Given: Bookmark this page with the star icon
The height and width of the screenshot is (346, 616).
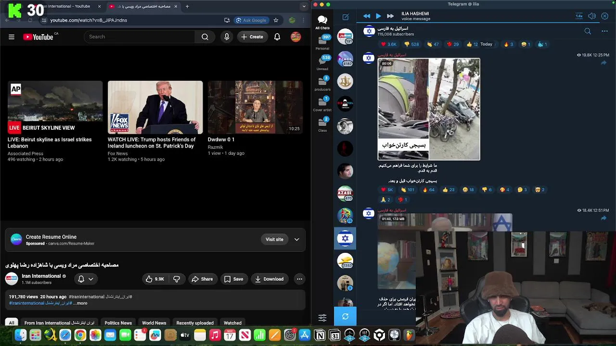Looking at the screenshot, I should click(x=276, y=20).
